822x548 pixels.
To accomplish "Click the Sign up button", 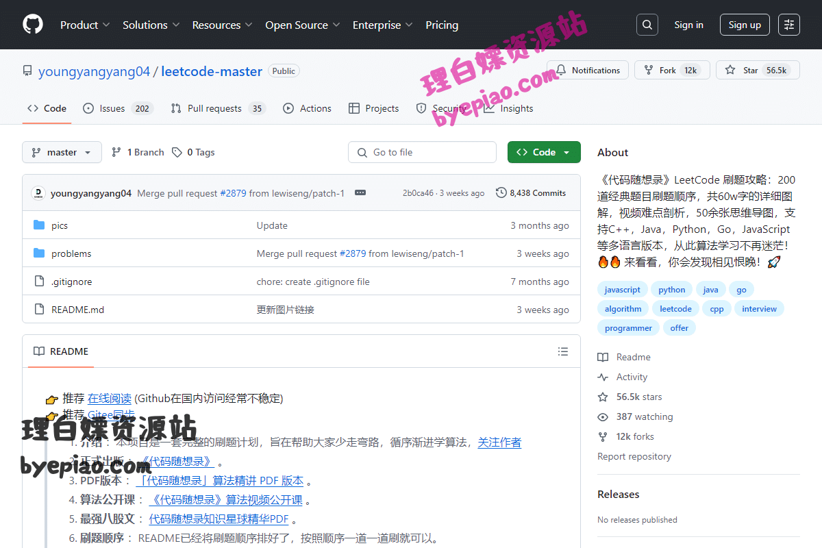I will 745,25.
